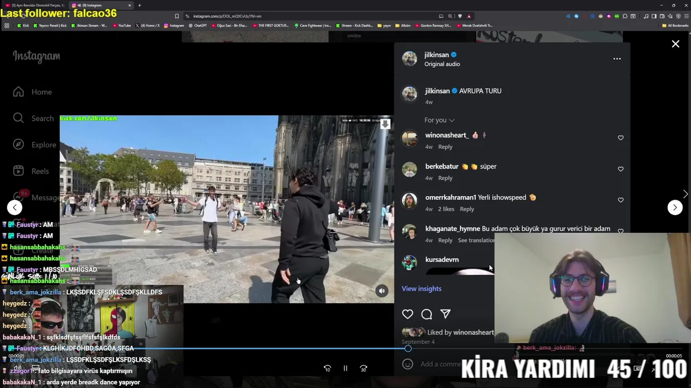Open the browser Extensions puzzle icon

click(625, 16)
